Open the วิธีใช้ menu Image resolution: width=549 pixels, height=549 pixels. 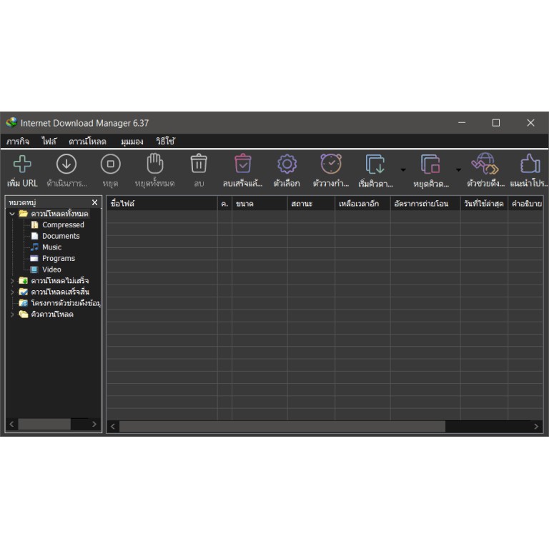pos(165,141)
